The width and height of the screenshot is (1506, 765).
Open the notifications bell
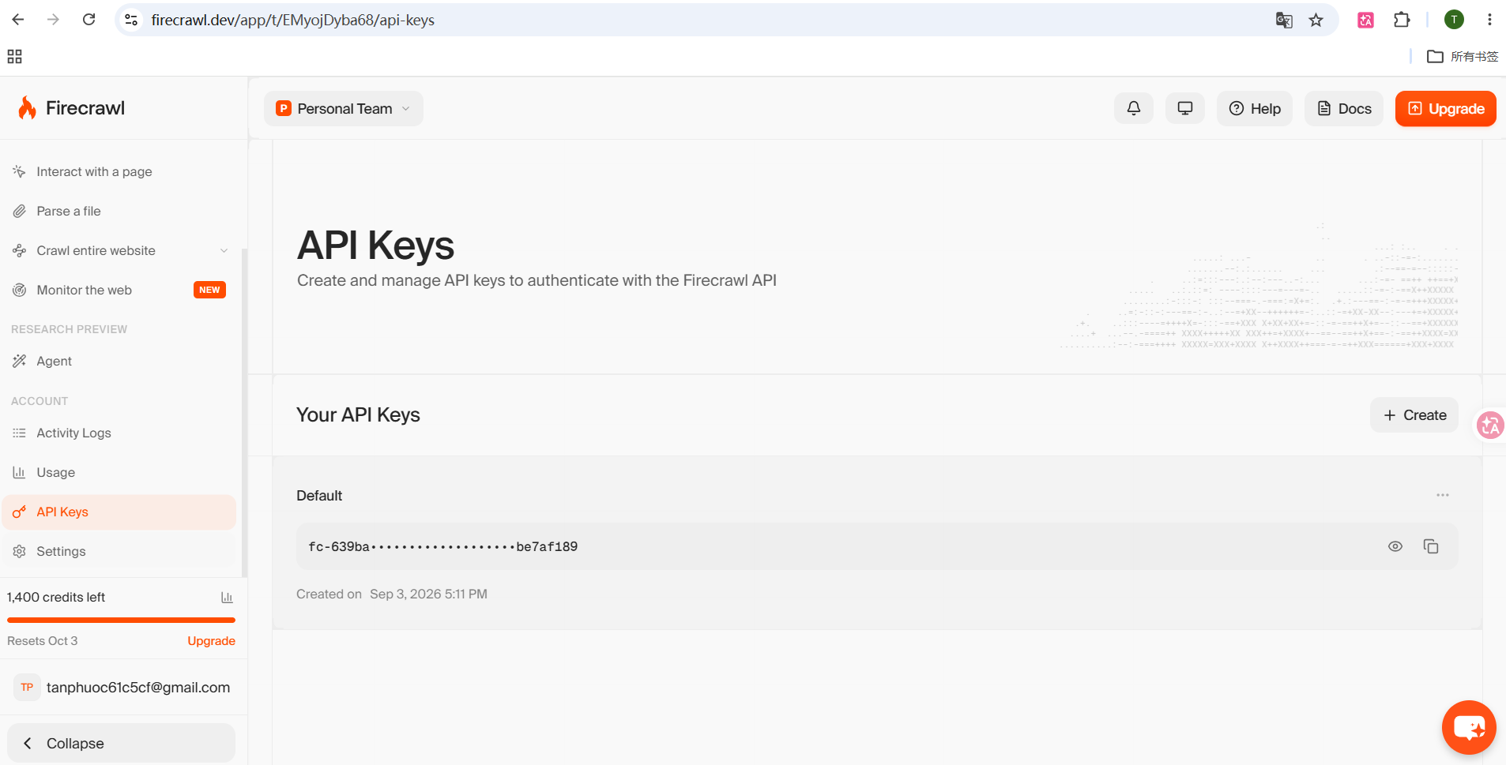[1134, 108]
